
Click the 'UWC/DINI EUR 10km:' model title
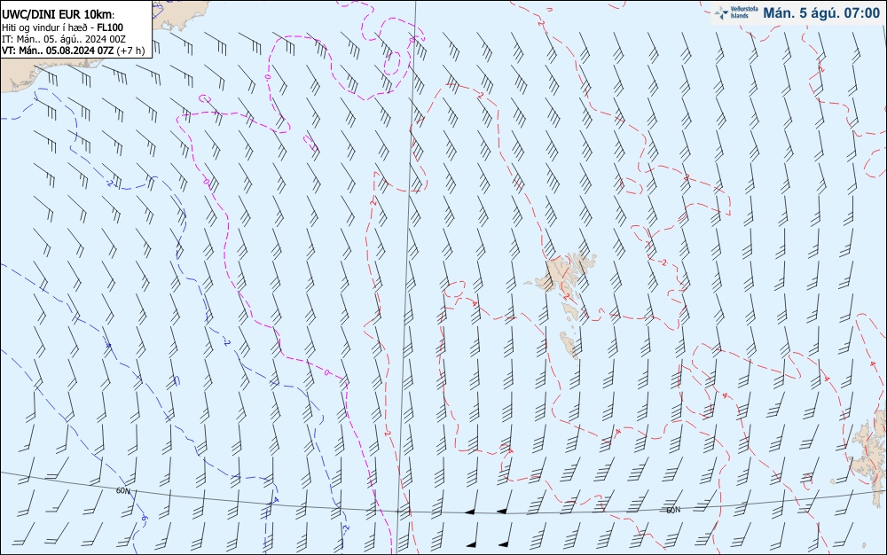pos(59,15)
